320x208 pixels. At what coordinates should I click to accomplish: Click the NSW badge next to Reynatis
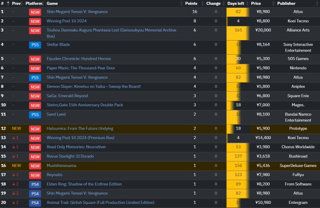click(x=35, y=175)
